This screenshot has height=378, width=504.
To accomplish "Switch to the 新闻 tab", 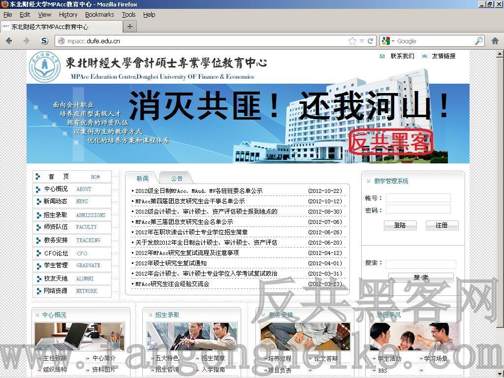I will point(142,178).
